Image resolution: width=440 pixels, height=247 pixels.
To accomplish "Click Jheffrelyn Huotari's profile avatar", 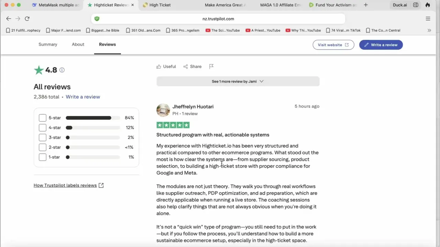I will (163, 110).
